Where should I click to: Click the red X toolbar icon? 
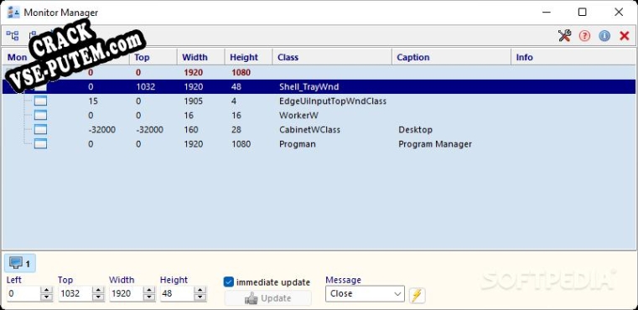coord(624,36)
